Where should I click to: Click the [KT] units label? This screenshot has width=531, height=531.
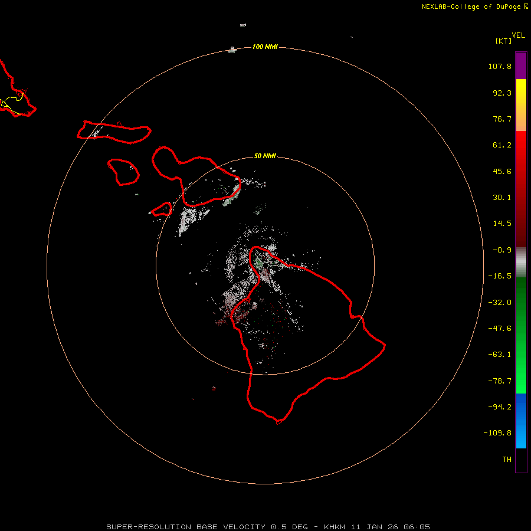click(x=504, y=41)
